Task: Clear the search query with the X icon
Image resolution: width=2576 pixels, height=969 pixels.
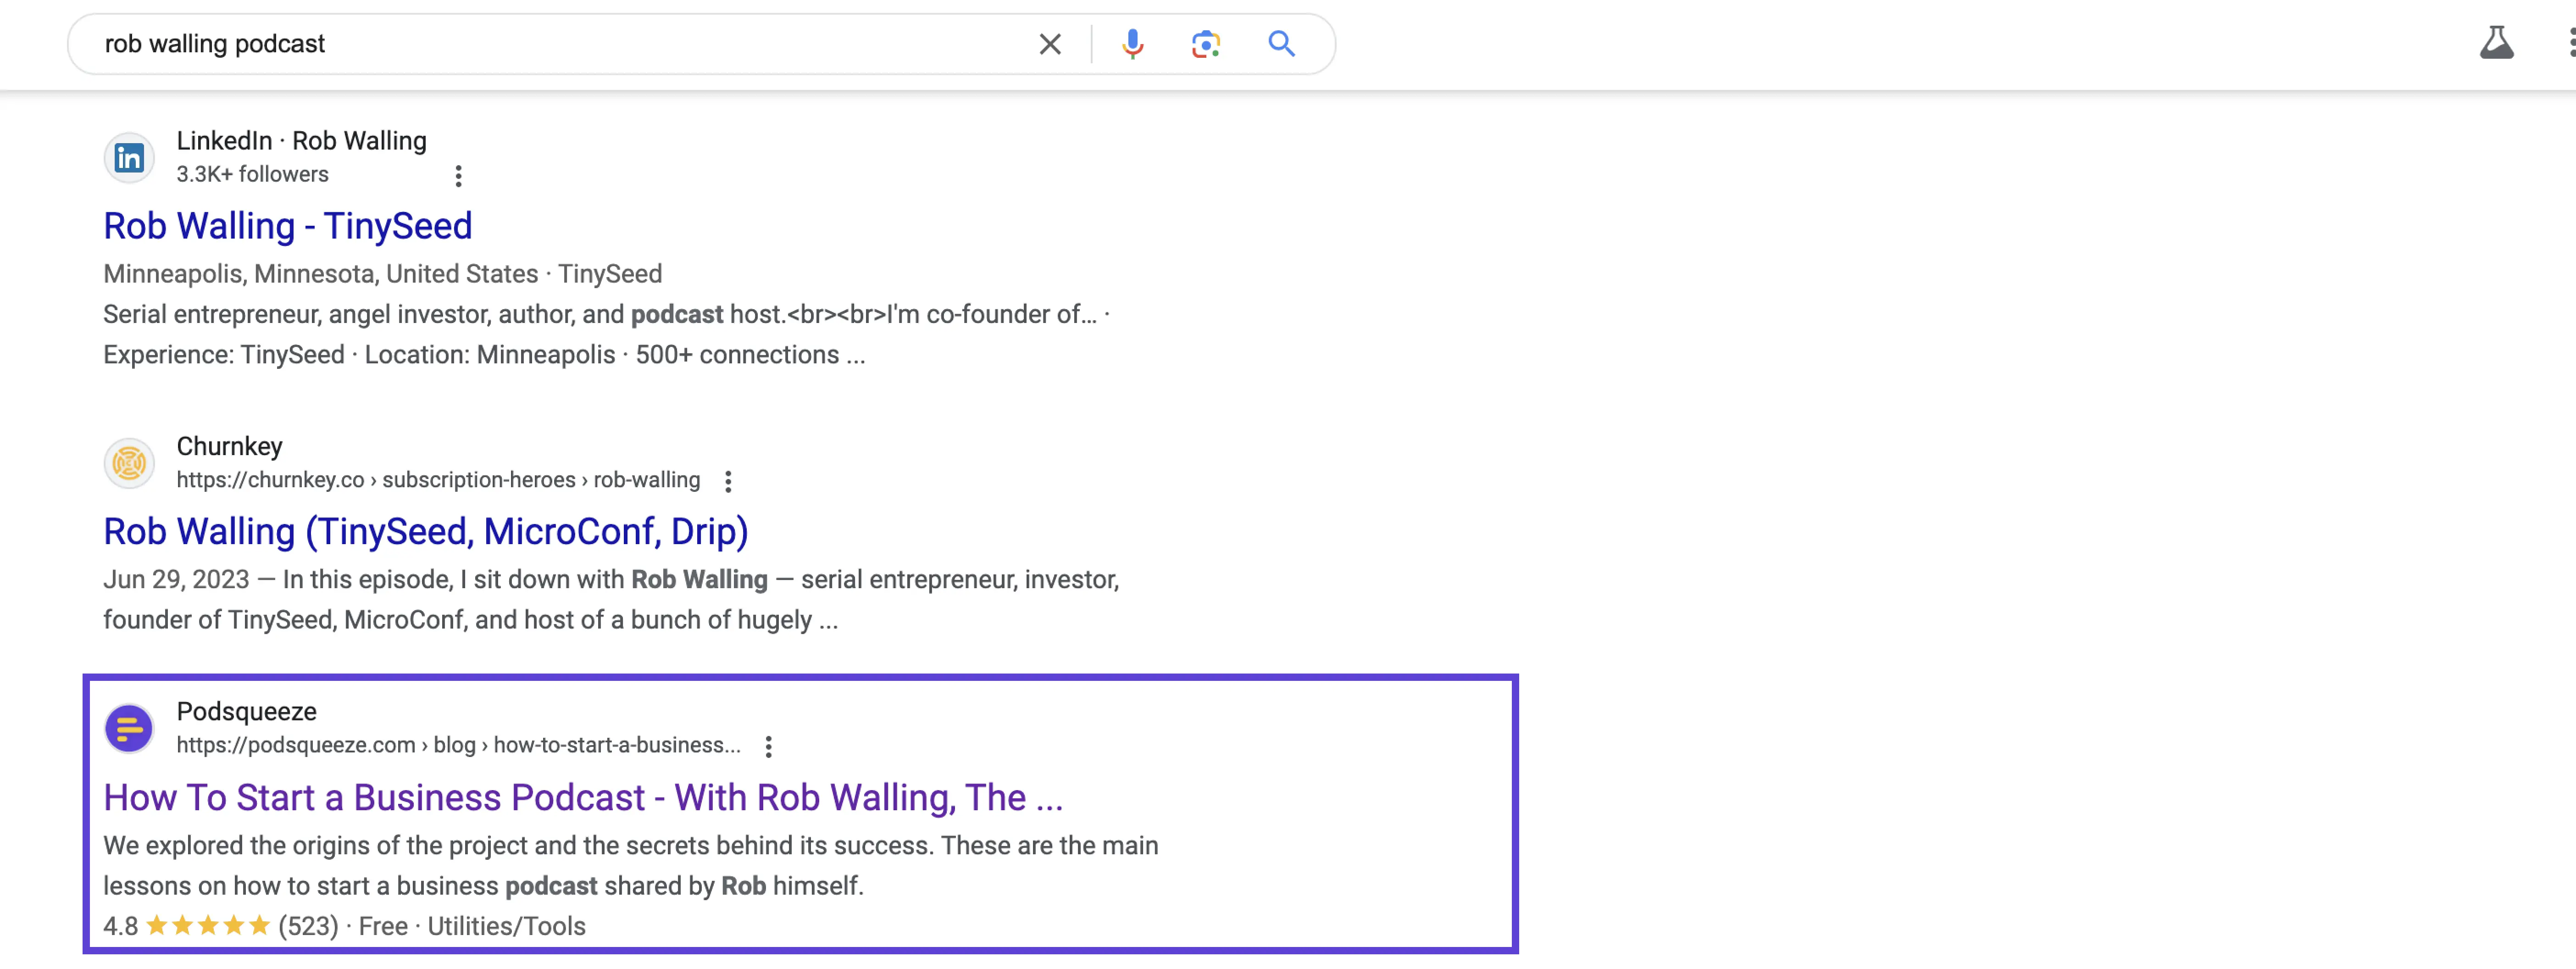Action: tap(1049, 44)
